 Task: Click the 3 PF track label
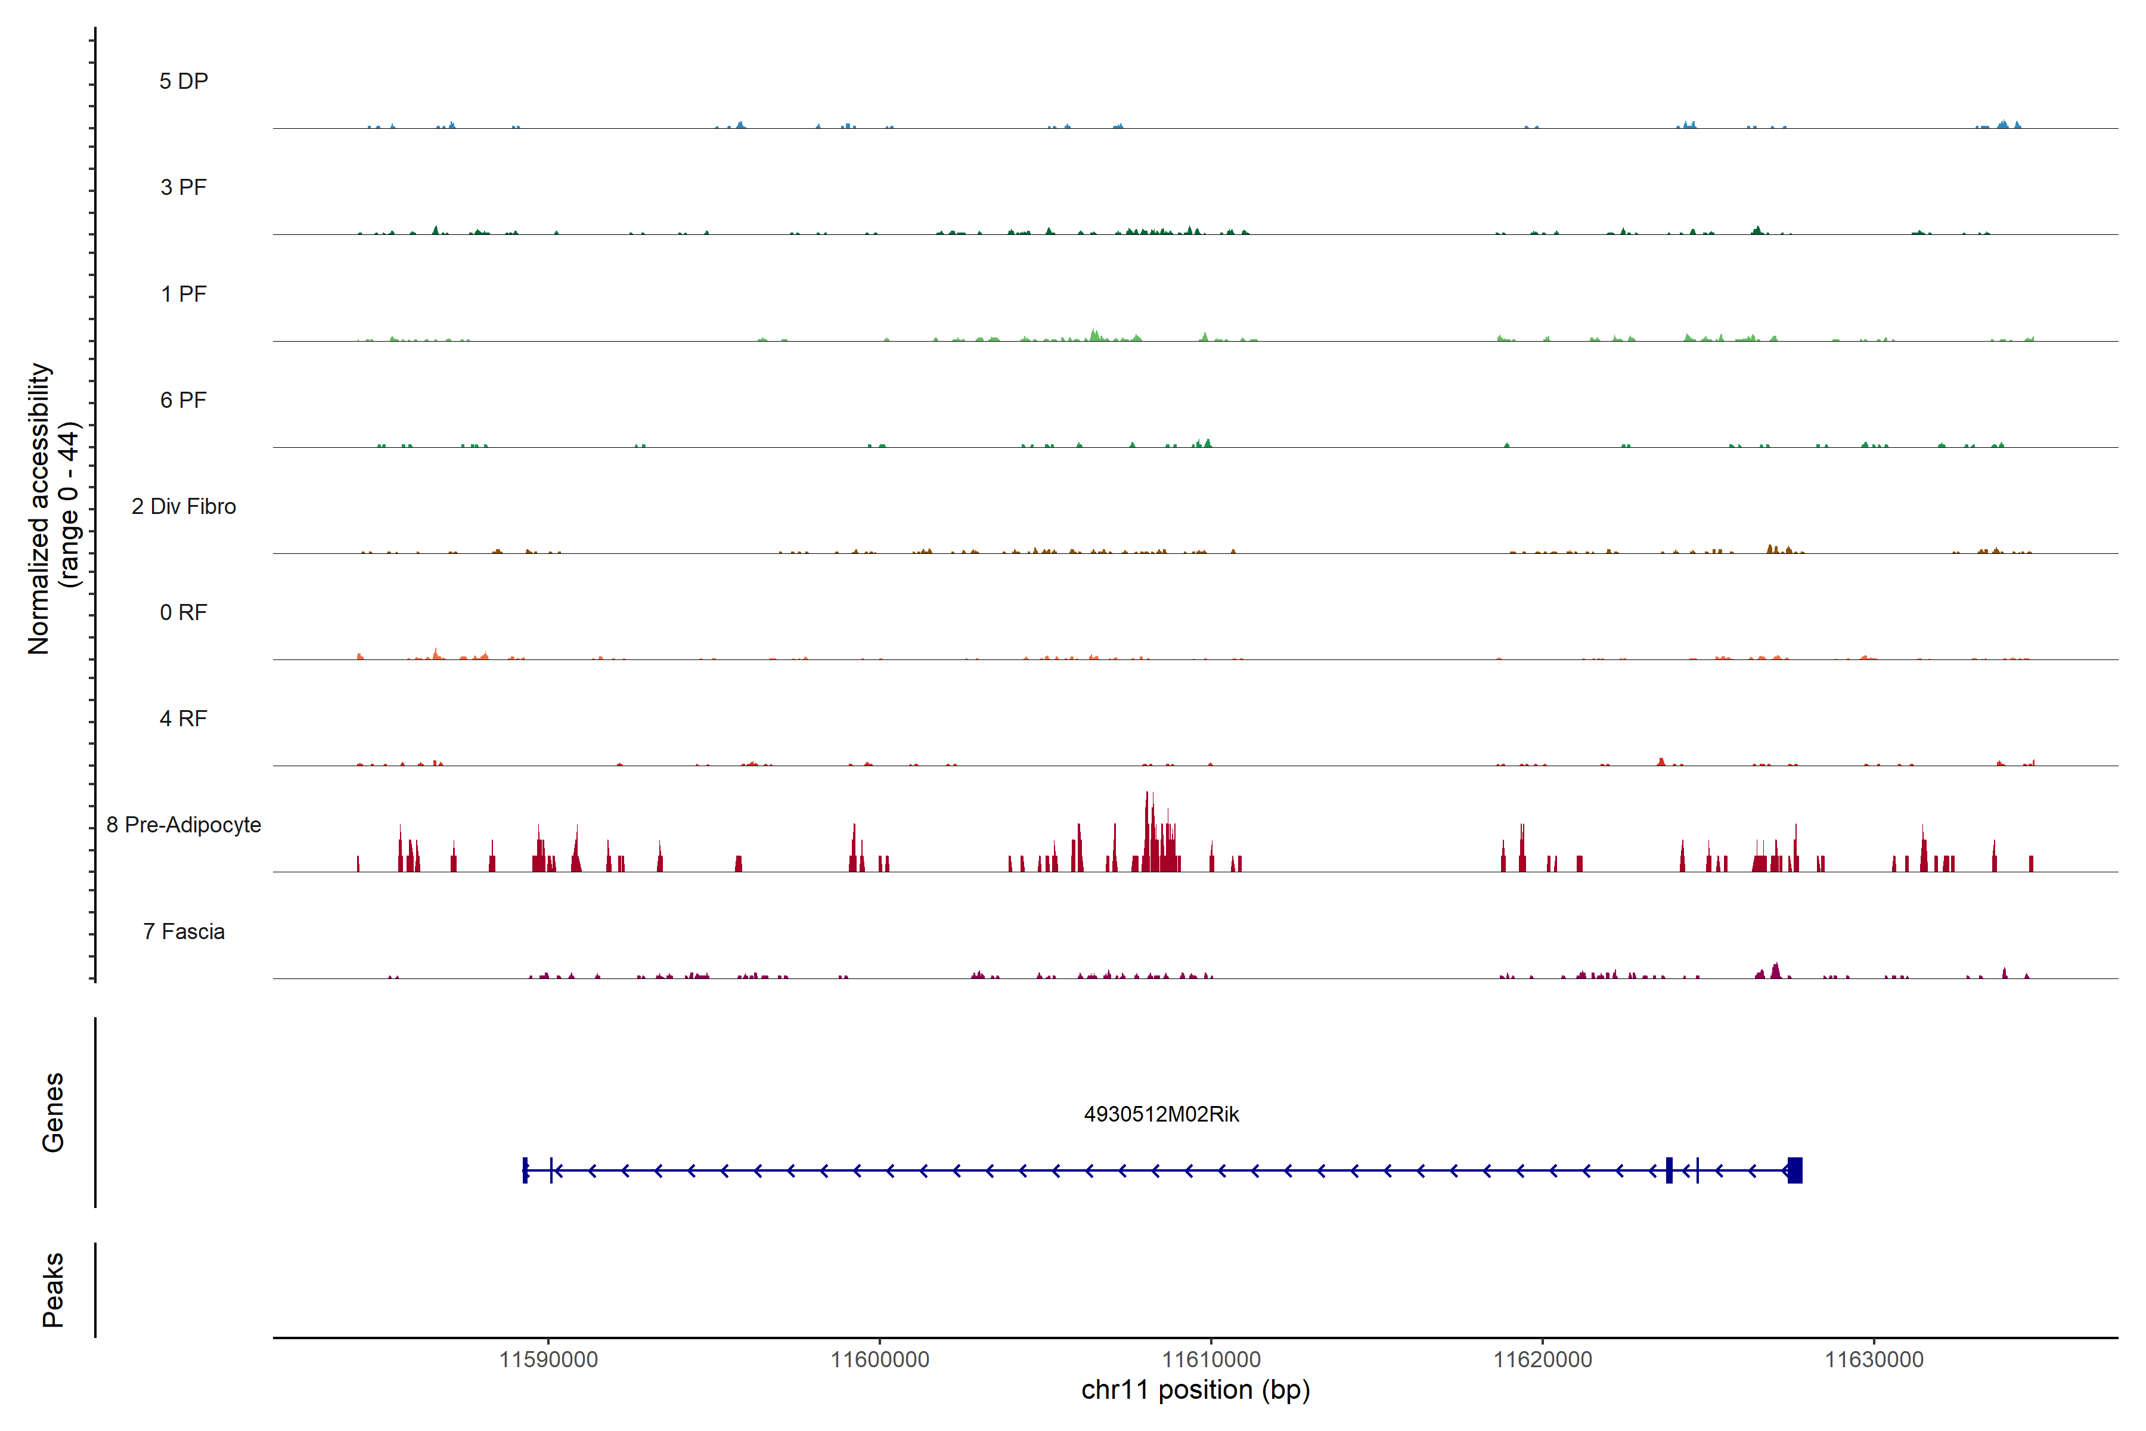pos(184,187)
